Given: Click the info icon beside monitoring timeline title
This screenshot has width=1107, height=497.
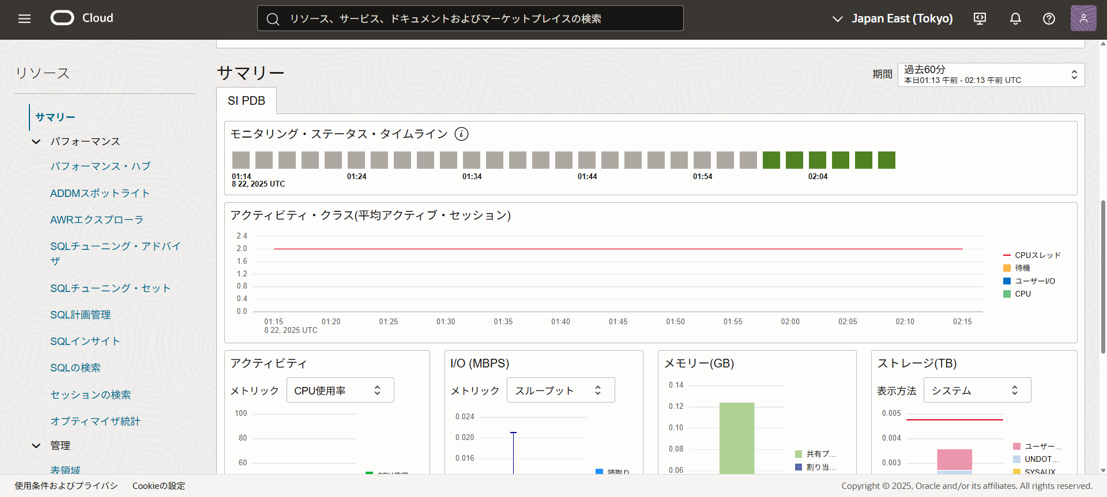Looking at the screenshot, I should [461, 134].
